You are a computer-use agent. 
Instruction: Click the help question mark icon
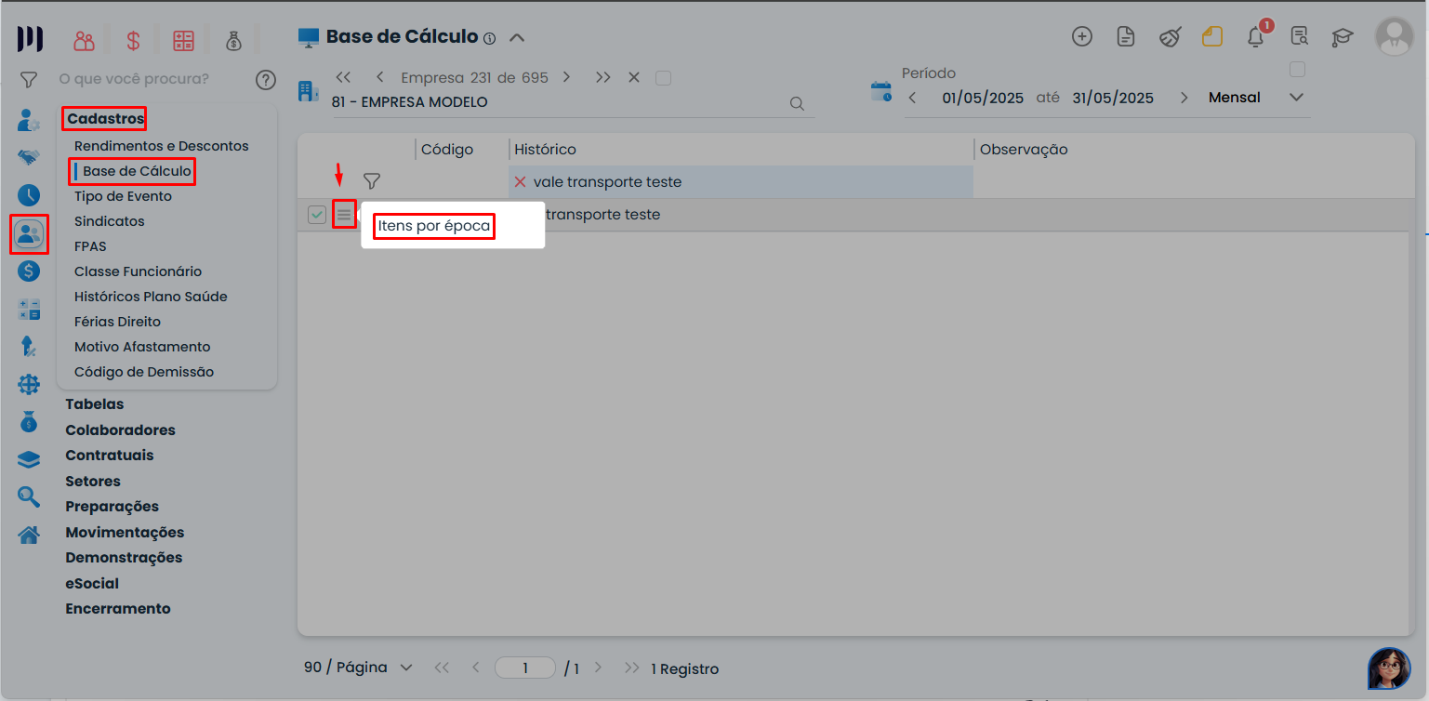266,80
